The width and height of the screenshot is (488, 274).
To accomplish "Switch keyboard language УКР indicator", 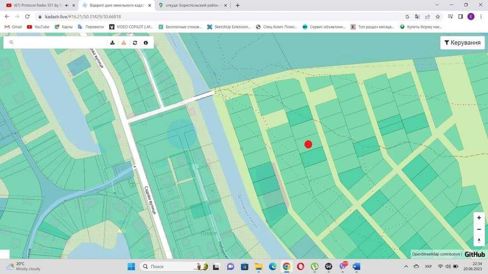I will [x=428, y=267].
